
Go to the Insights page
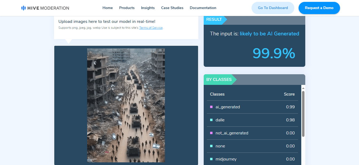[x=148, y=8]
